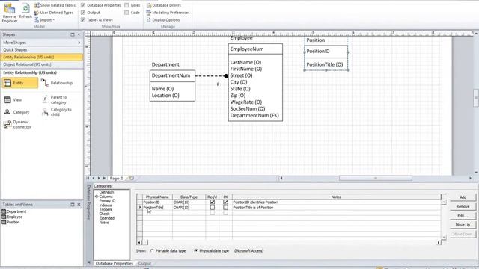Select Employee in Tables and Views
479x269 pixels.
pos(12,217)
